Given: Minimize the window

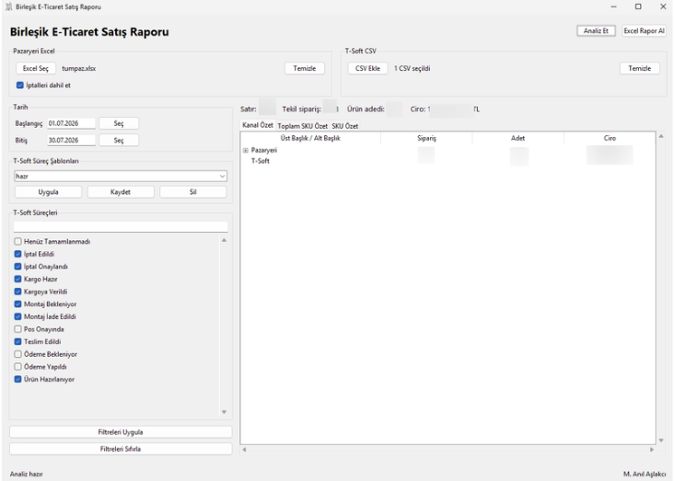Looking at the screenshot, I should (614, 6).
